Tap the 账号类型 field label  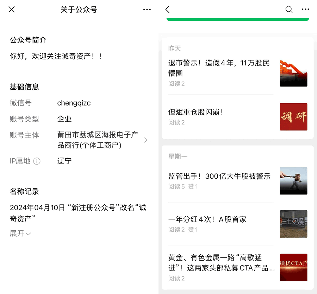point(24,119)
